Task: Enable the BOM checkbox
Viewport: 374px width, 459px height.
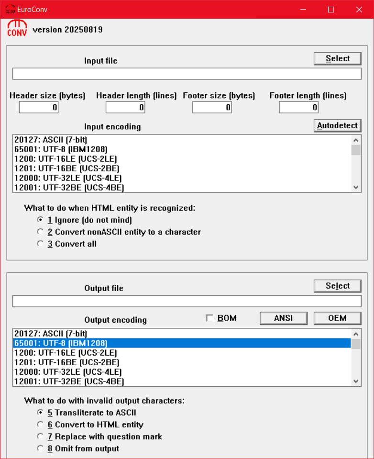Action: (209, 318)
